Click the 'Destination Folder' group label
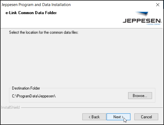This screenshot has height=125, width=164. [x=26, y=88]
